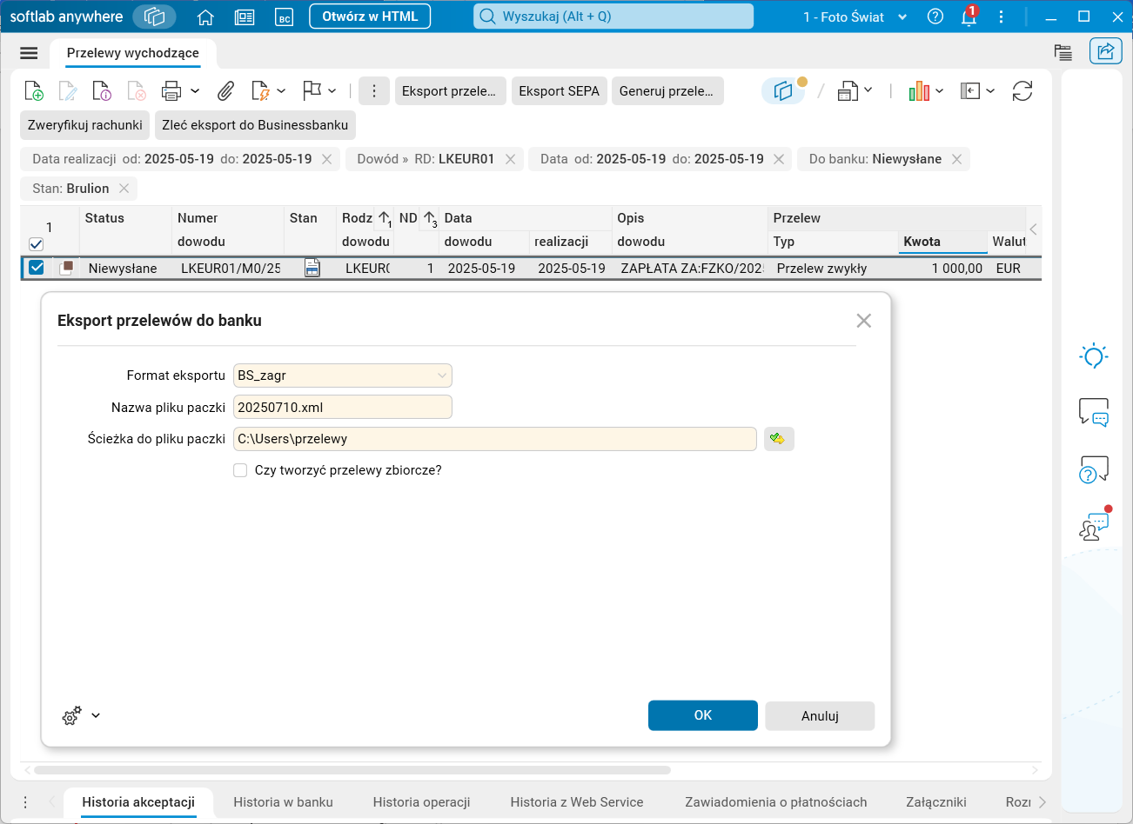Open the Historia z Web Service tab

click(x=577, y=802)
